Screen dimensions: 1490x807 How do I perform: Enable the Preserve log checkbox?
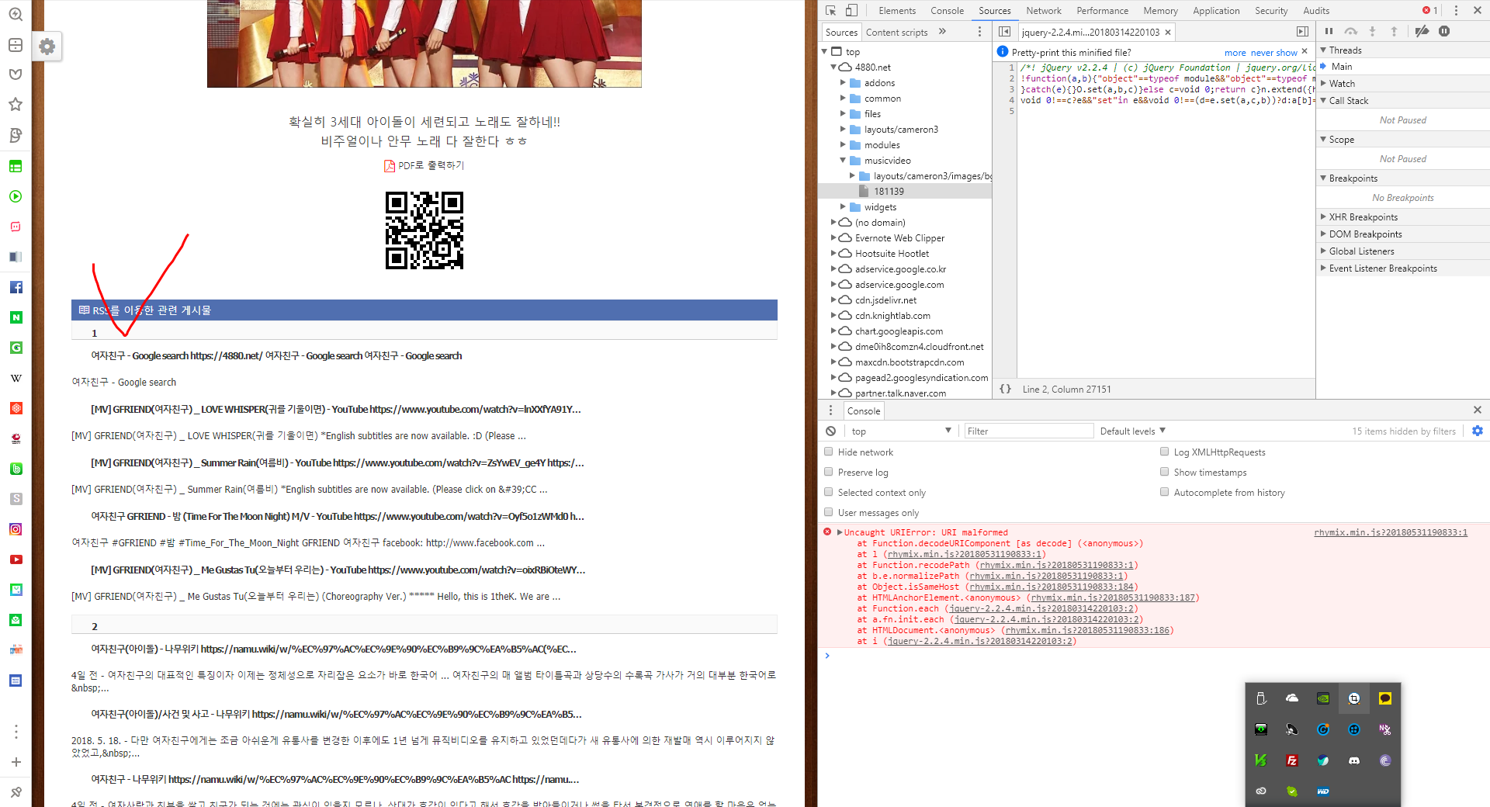[x=829, y=472]
